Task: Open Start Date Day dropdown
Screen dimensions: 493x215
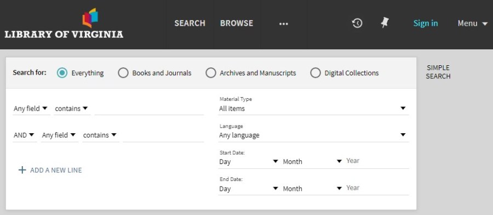Action: coord(248,162)
